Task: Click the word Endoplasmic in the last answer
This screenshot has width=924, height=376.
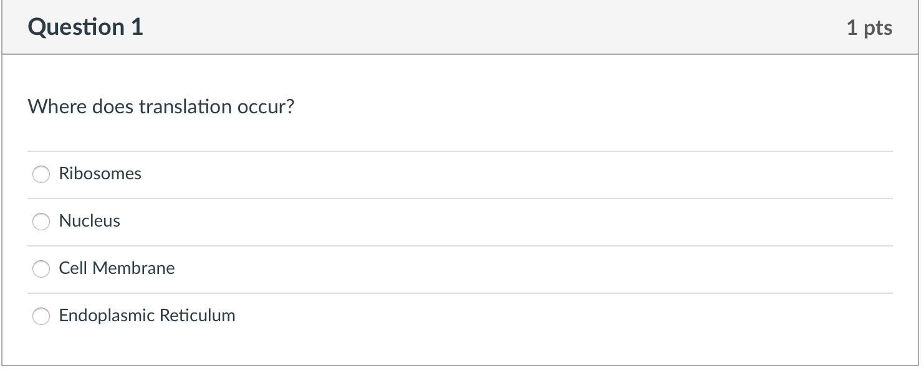Action: (x=107, y=316)
